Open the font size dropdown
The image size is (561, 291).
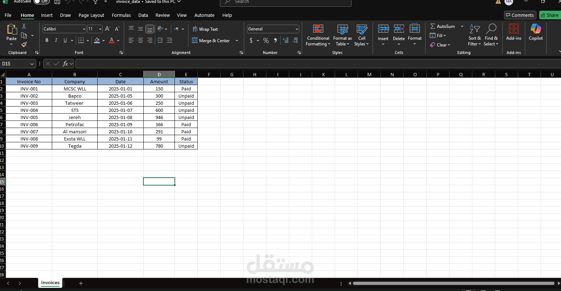(x=100, y=29)
